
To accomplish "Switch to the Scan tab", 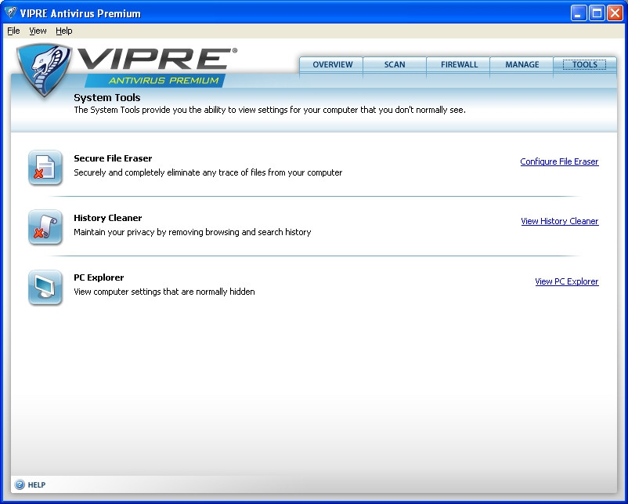I will pos(395,64).
